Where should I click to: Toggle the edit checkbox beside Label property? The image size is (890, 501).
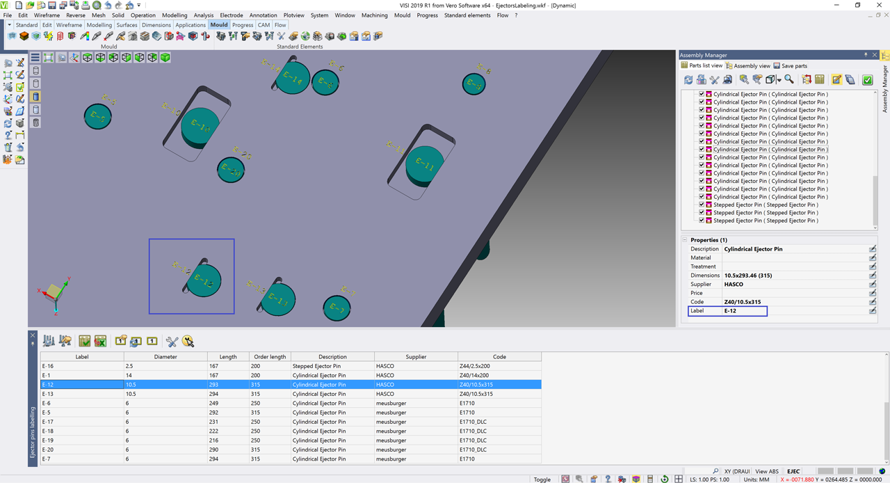873,311
